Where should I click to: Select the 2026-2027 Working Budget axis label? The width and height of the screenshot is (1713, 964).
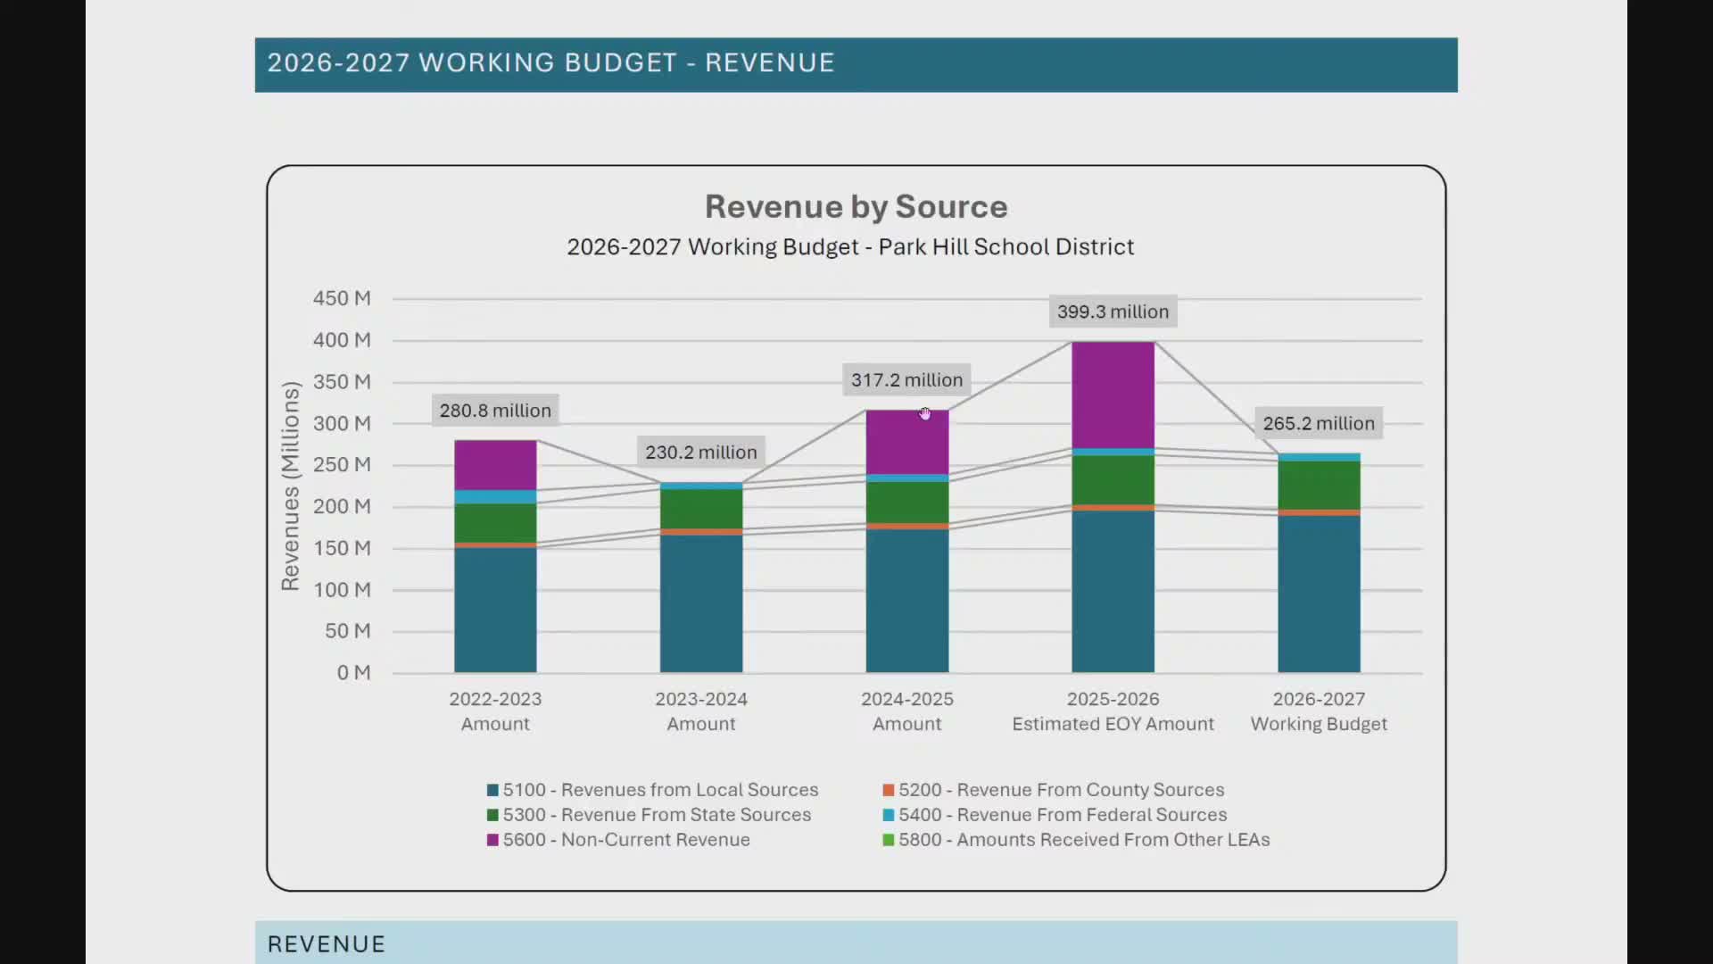coord(1319,711)
